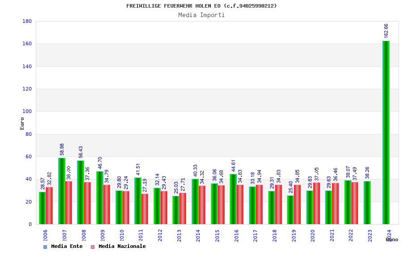Click the 2015 year axis label
The image size is (403, 269).
point(217,235)
